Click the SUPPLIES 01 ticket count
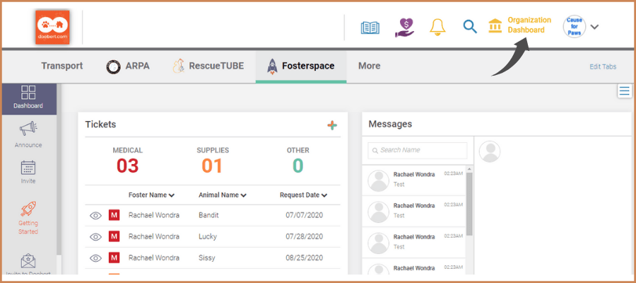This screenshot has height=283, width=636. (x=213, y=161)
